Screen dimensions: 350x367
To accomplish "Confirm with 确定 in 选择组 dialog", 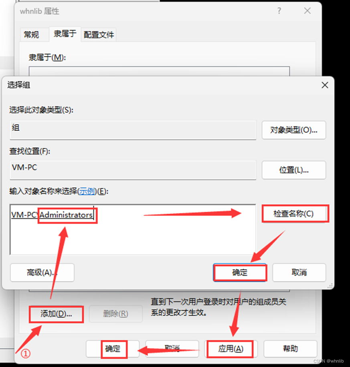I will click(x=240, y=273).
